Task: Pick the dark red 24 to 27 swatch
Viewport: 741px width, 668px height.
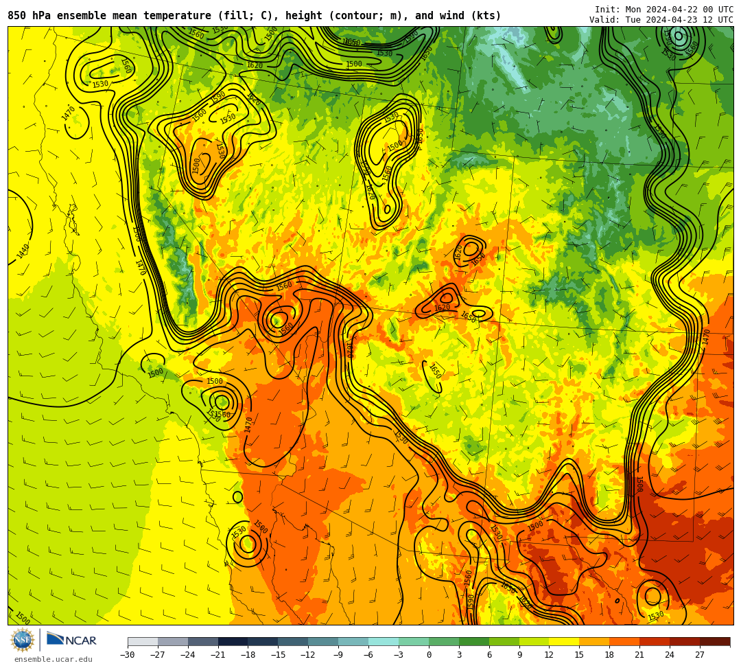Action: [685, 641]
